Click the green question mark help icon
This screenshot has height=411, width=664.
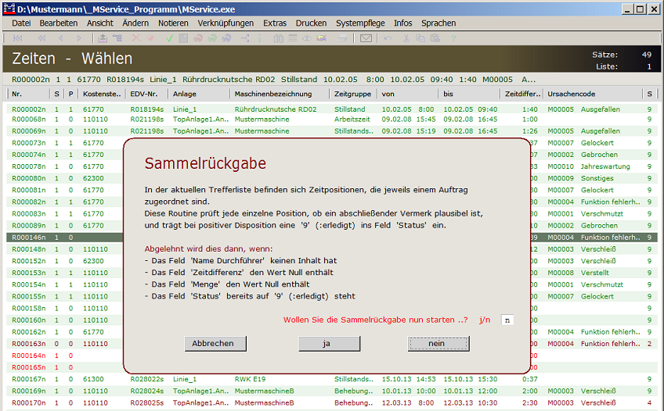coord(453,38)
